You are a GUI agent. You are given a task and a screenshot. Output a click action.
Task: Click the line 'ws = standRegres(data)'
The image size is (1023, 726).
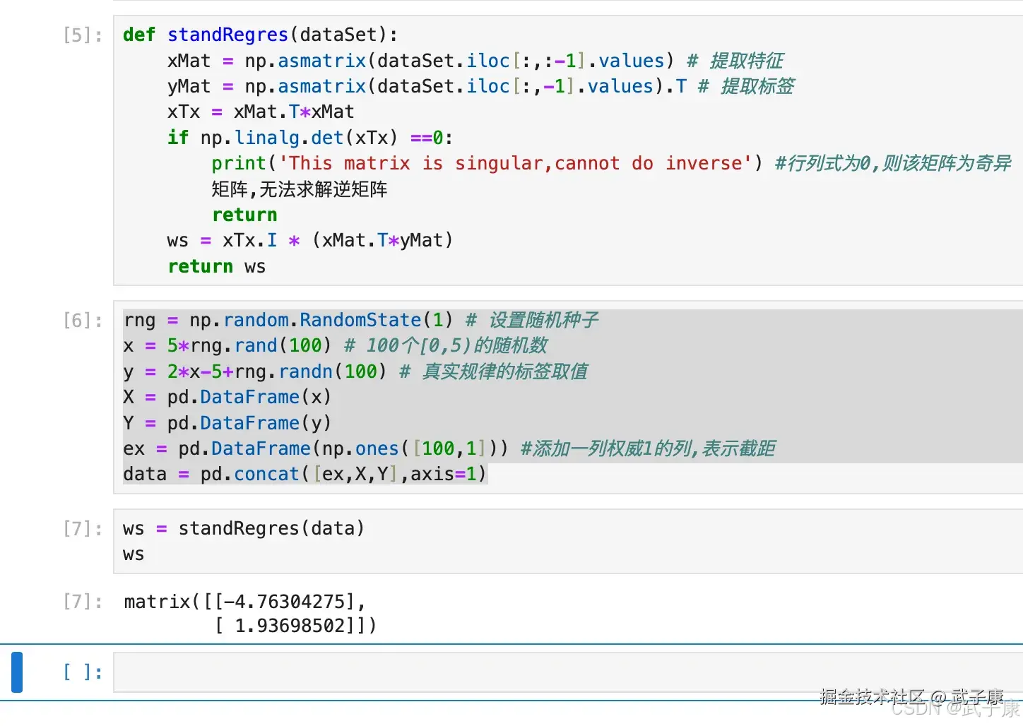pos(244,528)
